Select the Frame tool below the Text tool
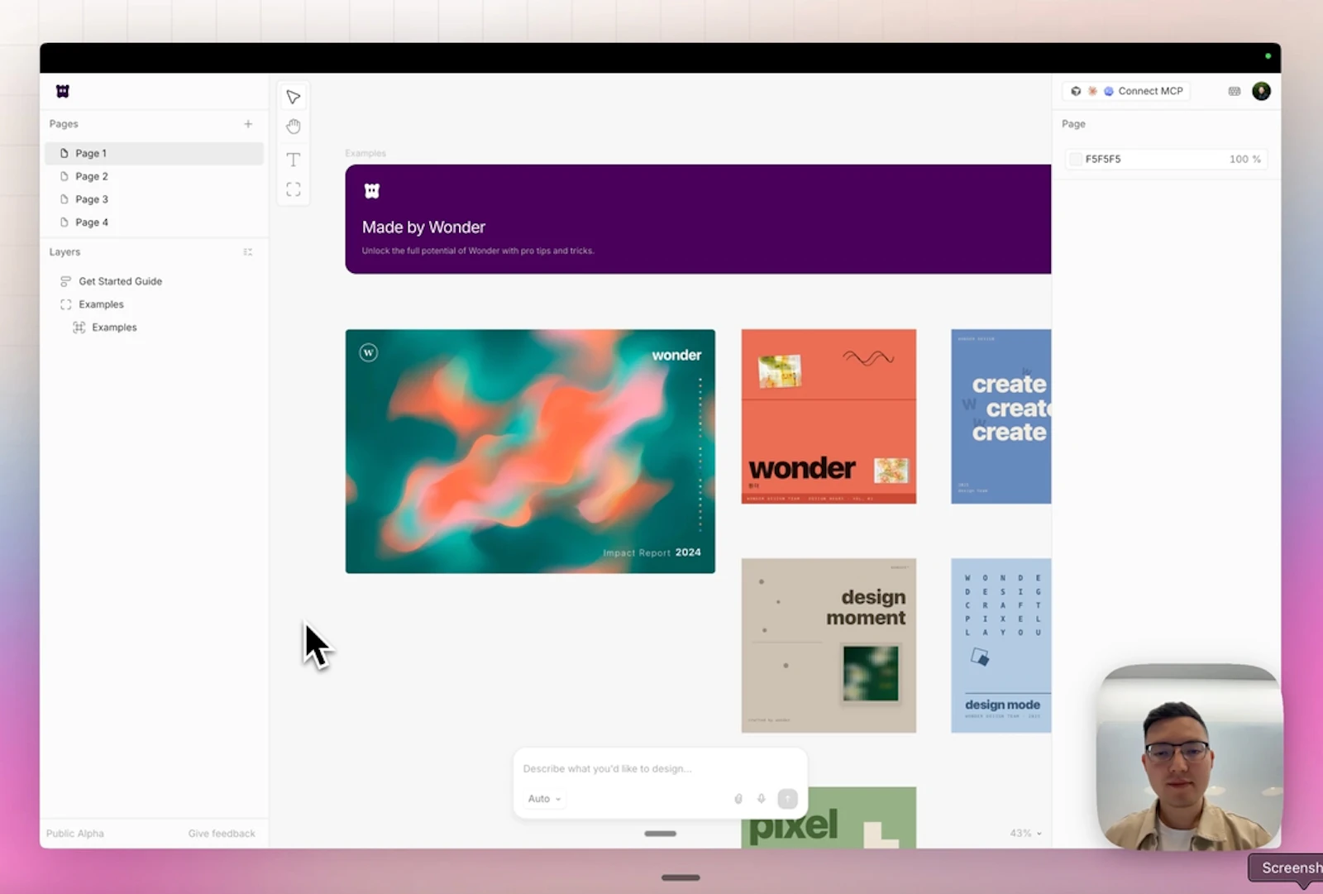The height and width of the screenshot is (894, 1323). (x=293, y=189)
